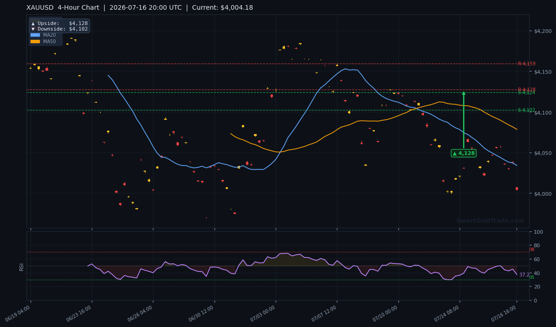Click the RSI axis value 80
This screenshot has width=556, height=327.
click(537, 245)
